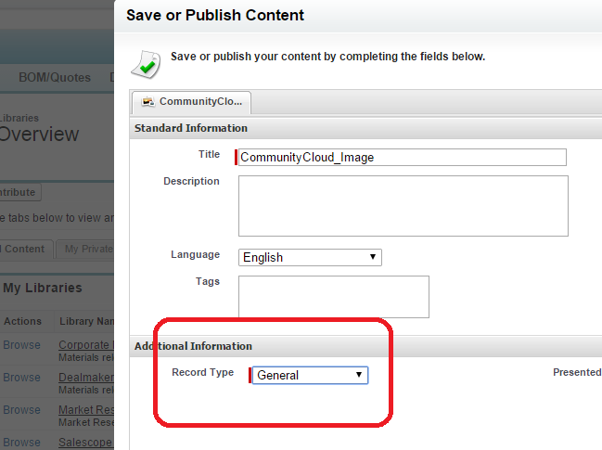This screenshot has width=602, height=450.
Task: Open the Market Research library link
Action: (85, 410)
